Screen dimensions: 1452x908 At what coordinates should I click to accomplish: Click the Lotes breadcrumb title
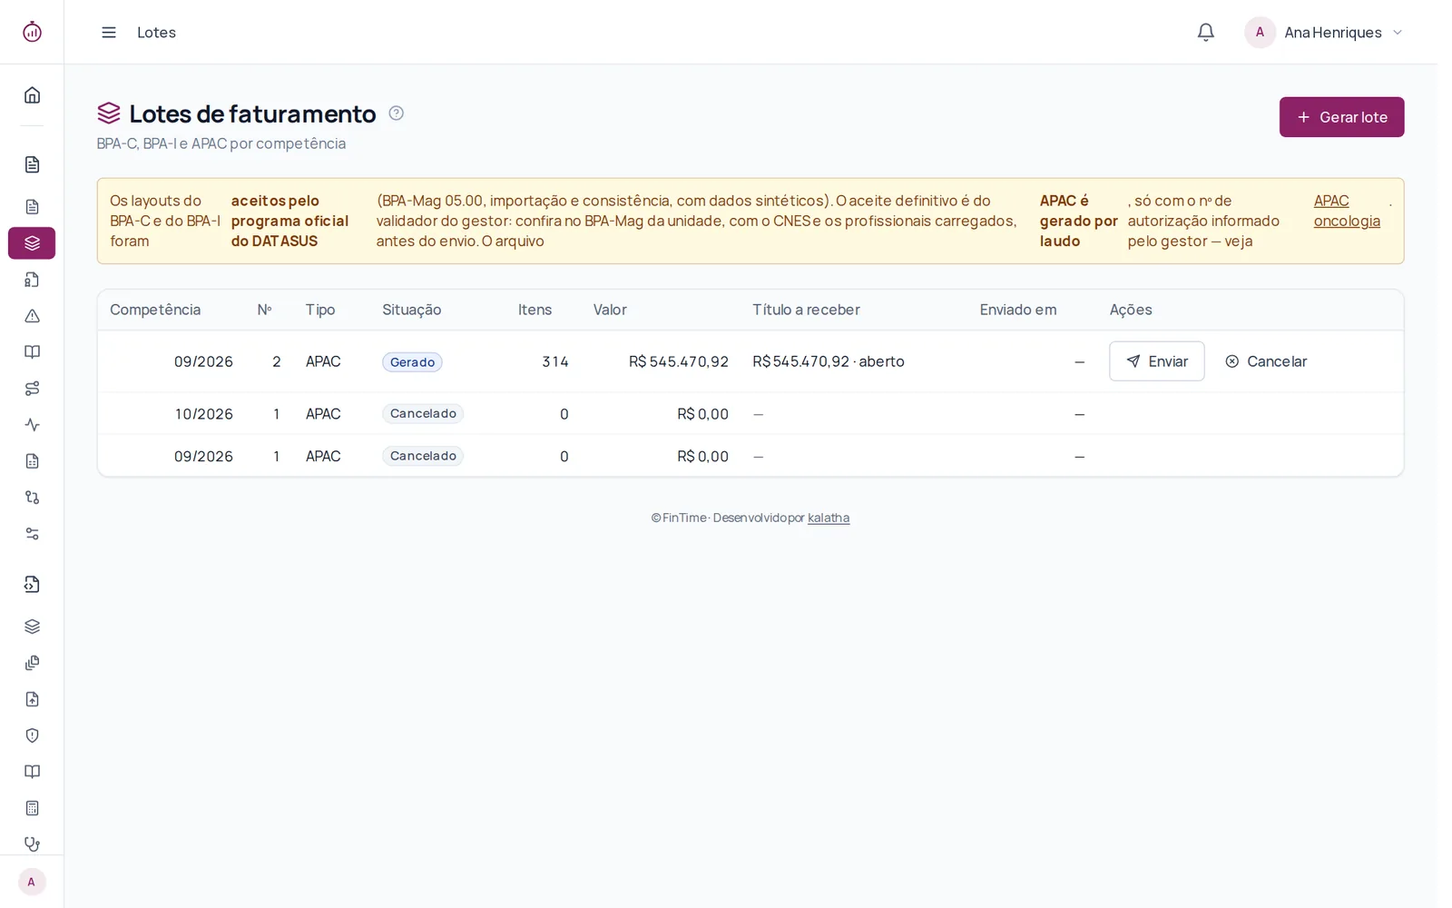click(x=157, y=33)
